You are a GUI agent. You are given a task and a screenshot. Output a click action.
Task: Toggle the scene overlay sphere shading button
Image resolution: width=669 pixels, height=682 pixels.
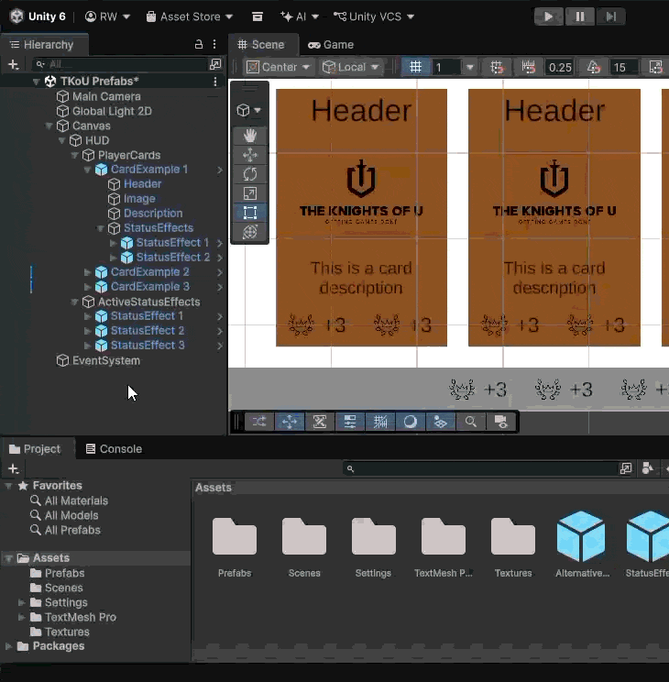click(x=411, y=422)
